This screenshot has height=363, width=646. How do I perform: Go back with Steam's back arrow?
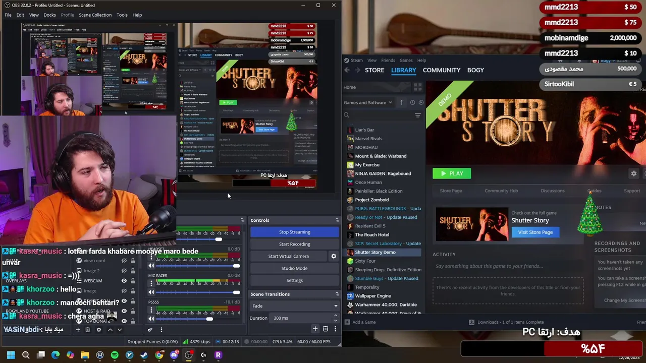[347, 70]
